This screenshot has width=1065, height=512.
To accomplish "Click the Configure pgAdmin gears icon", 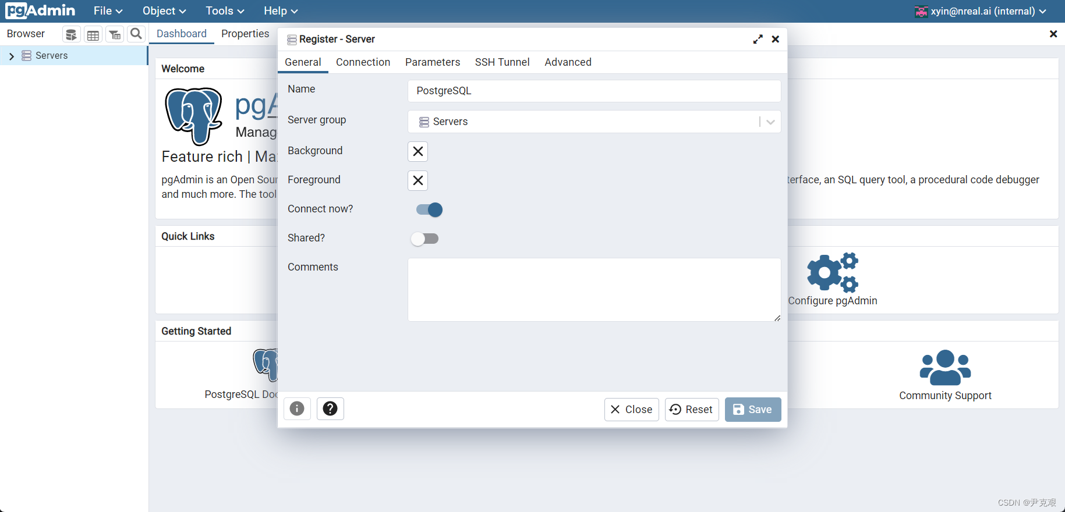I will (833, 272).
